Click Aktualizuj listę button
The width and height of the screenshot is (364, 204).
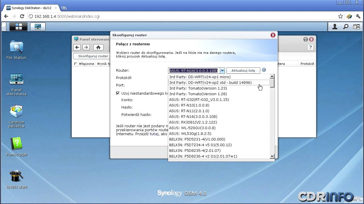point(243,70)
